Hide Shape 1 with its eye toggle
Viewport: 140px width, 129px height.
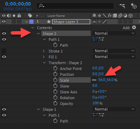pos(4,109)
